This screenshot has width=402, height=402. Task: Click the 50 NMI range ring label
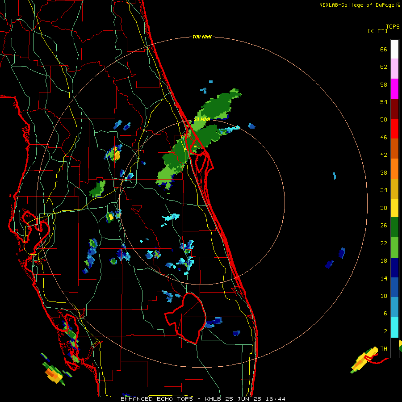(x=202, y=119)
